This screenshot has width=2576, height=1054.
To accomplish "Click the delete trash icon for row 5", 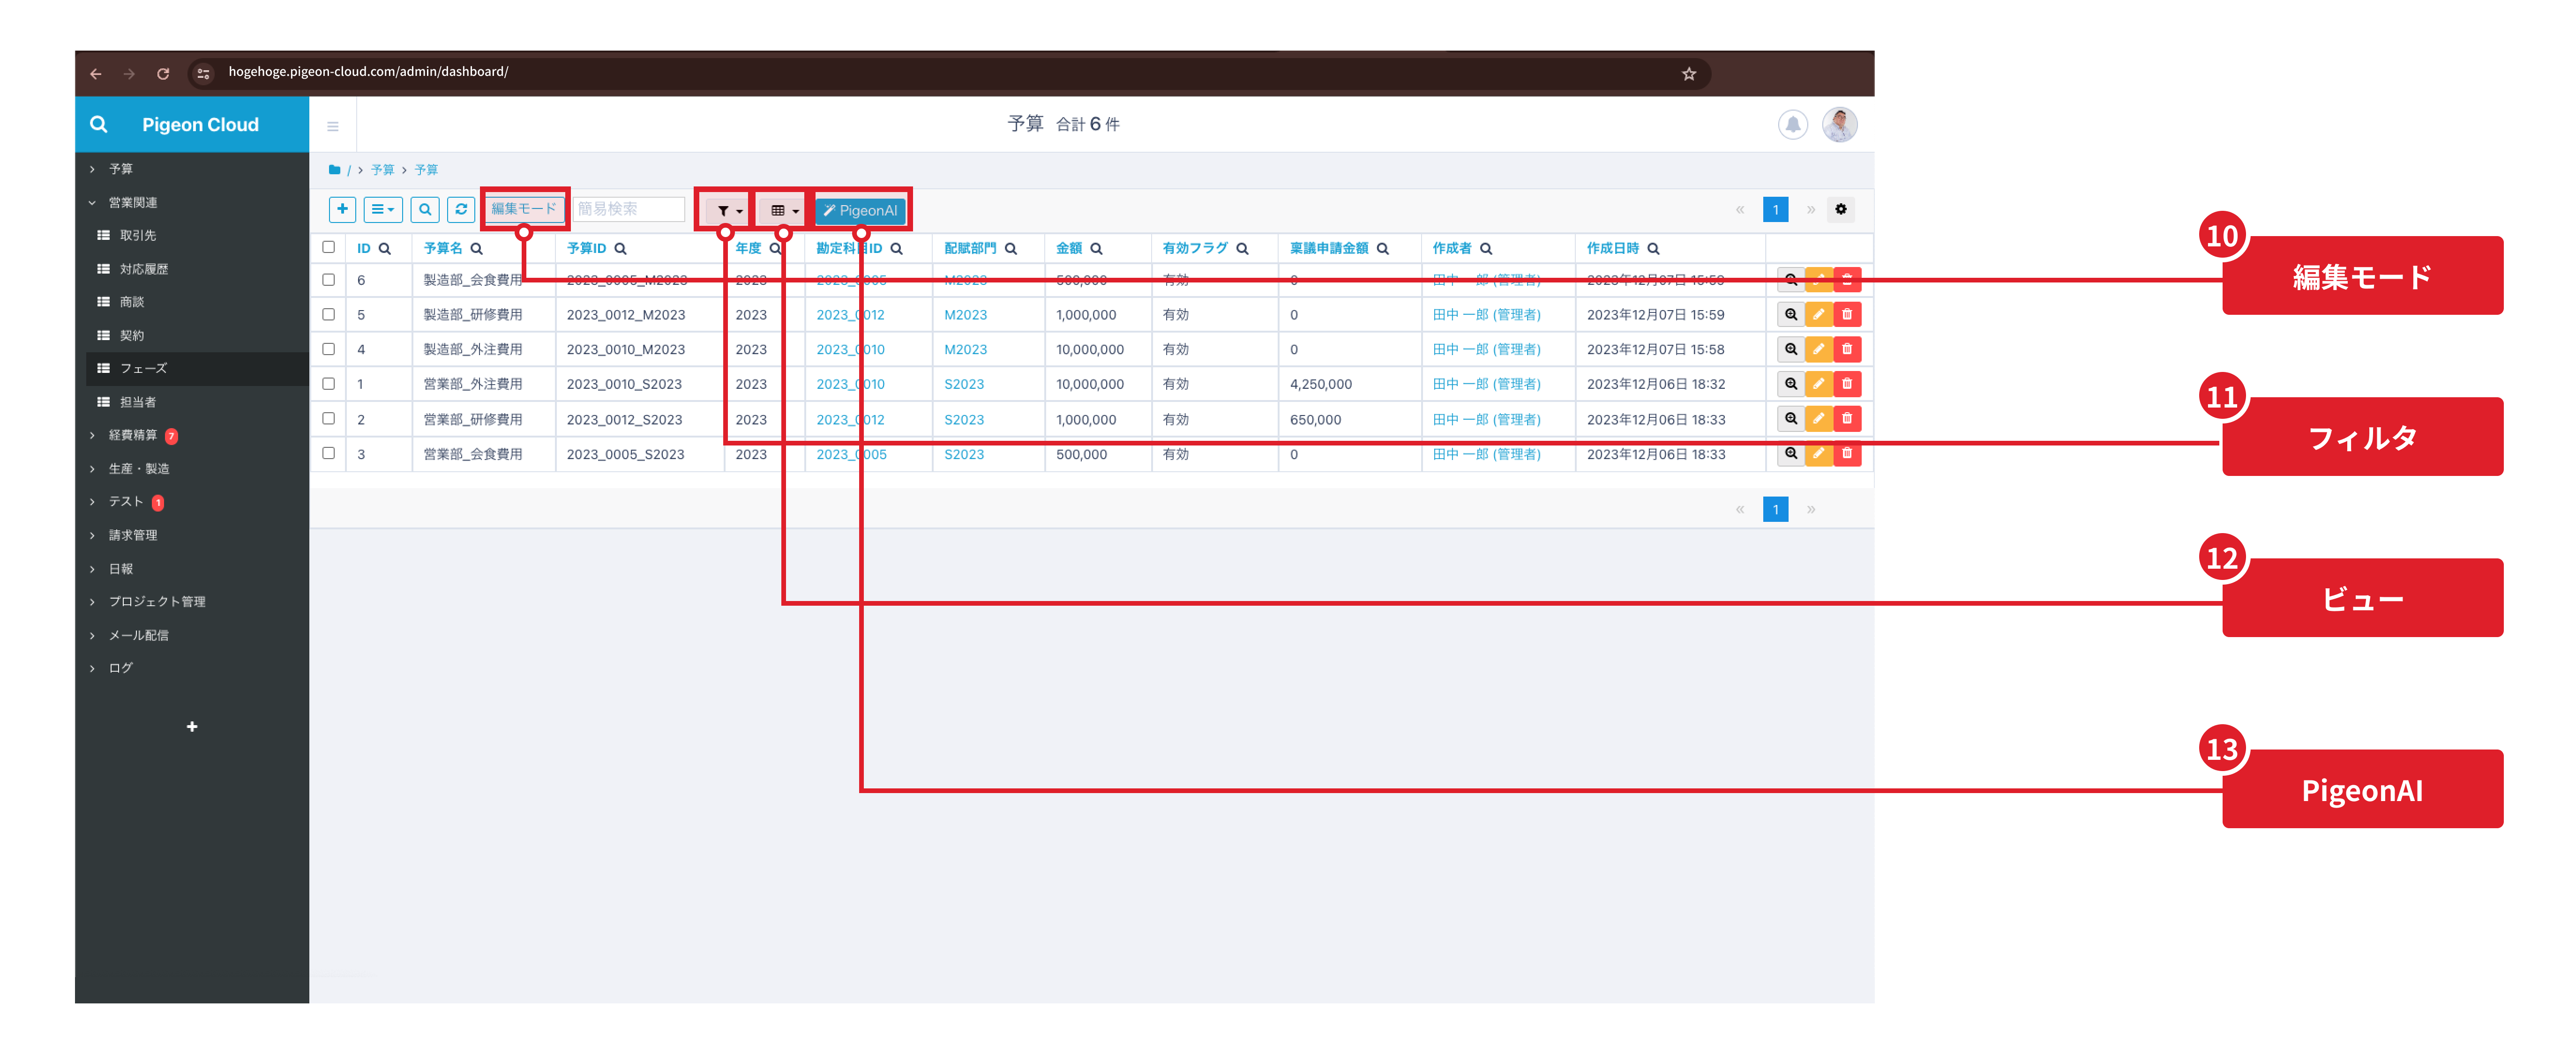I will click(1847, 315).
